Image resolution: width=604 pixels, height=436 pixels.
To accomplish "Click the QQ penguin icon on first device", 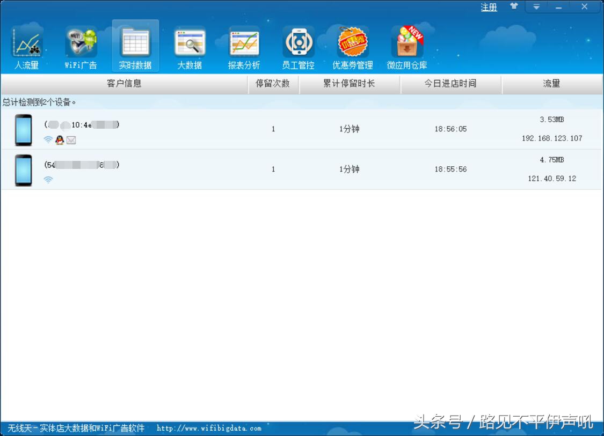I will coord(60,140).
